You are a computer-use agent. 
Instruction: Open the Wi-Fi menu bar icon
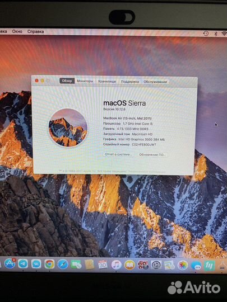click(x=224, y=34)
